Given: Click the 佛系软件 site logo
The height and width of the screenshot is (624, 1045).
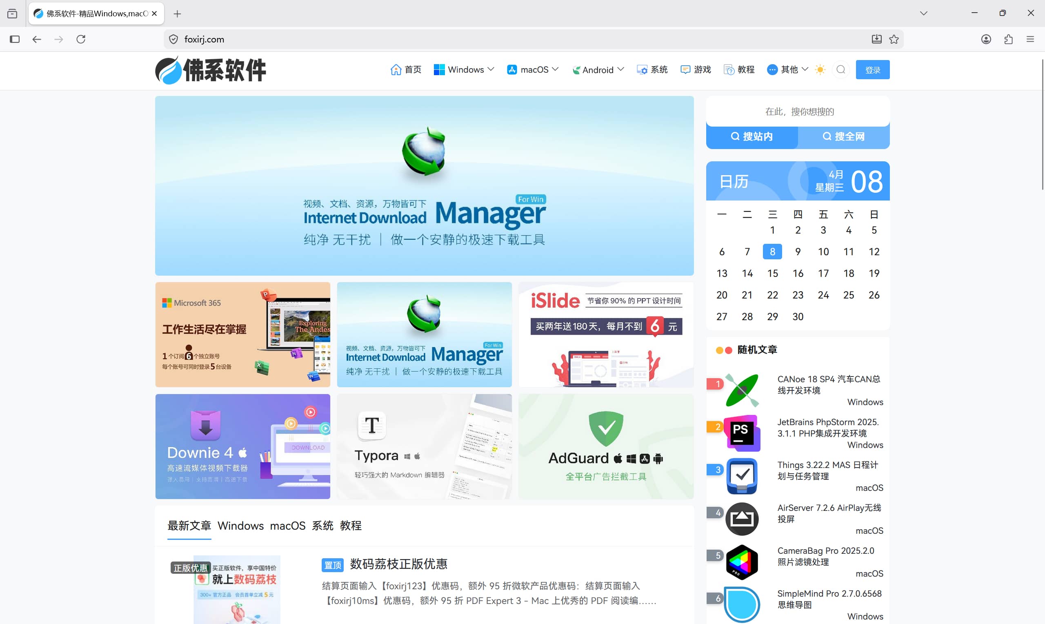Looking at the screenshot, I should point(211,70).
